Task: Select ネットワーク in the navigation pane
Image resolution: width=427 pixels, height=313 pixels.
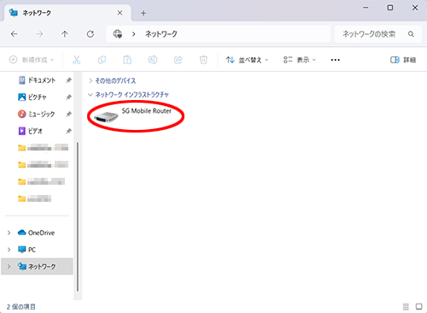Action: (x=37, y=267)
